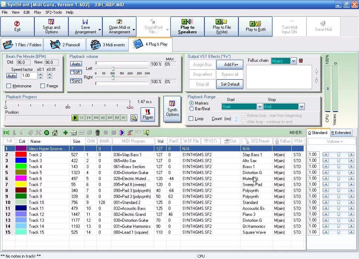The image size is (359, 259).
Task: Click the MIDI Program column header
Action: pyautogui.click(x=133, y=141)
